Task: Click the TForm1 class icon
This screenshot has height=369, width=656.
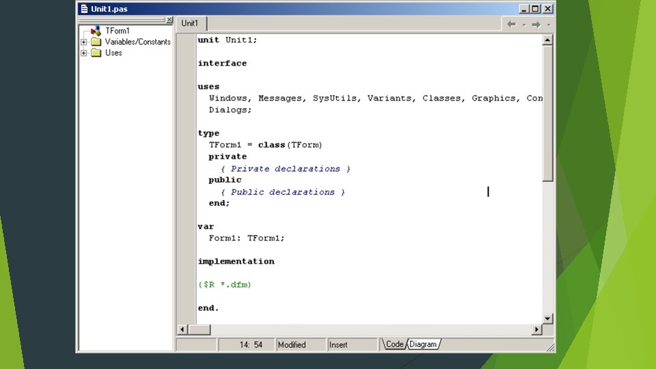Action: pos(96,31)
